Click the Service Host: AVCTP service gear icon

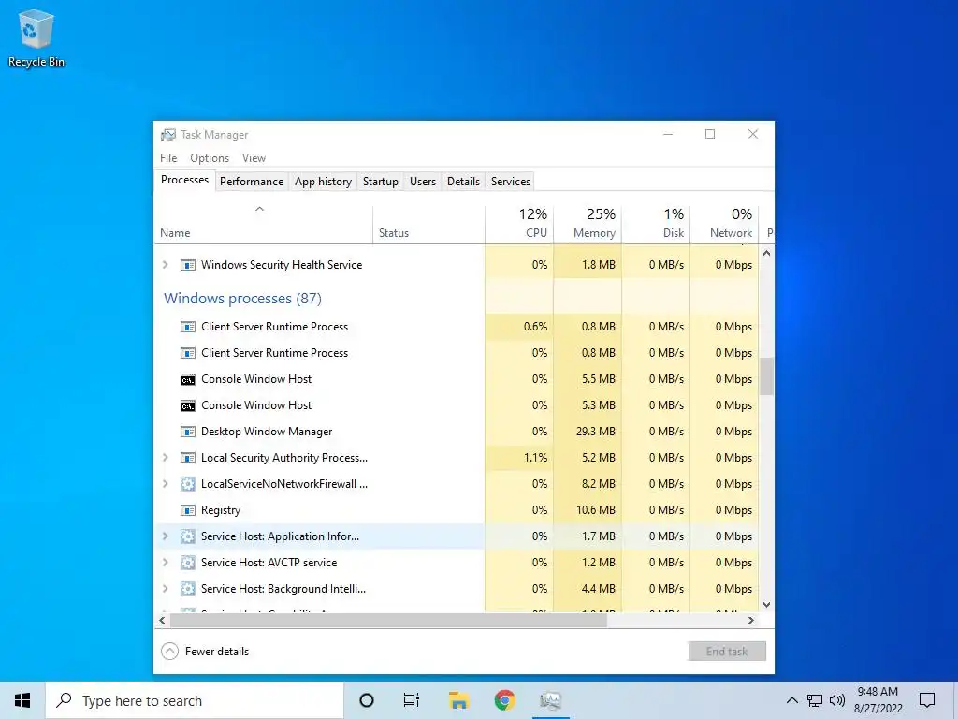tap(187, 563)
